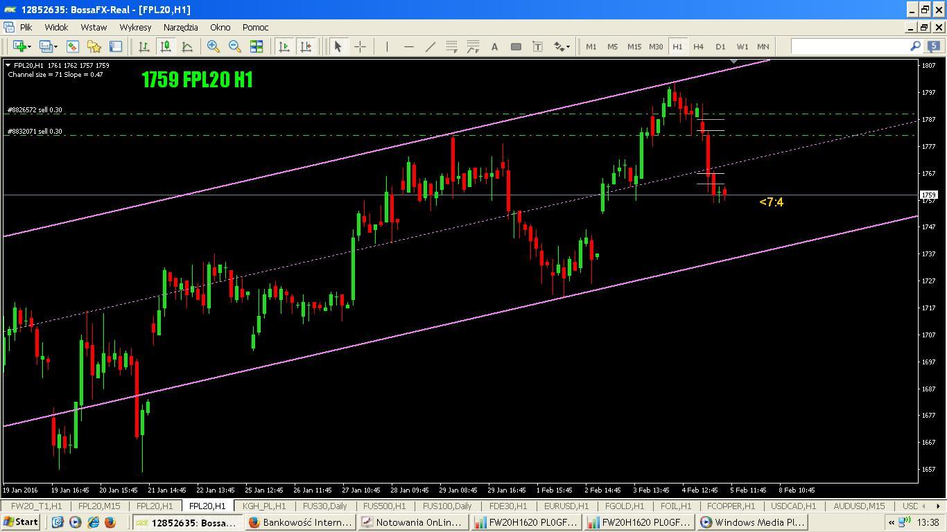
Task: Select the grey rectangle label tool
Action: click(516, 46)
